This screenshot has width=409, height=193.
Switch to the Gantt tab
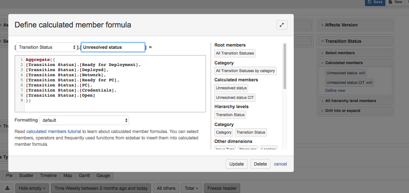tap(84, 175)
